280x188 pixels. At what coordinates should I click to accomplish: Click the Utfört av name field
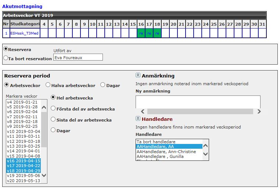pos(78,57)
